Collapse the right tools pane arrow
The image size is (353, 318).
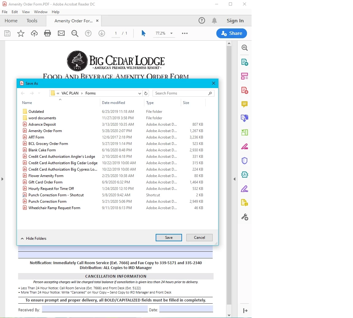pyautogui.click(x=234, y=179)
